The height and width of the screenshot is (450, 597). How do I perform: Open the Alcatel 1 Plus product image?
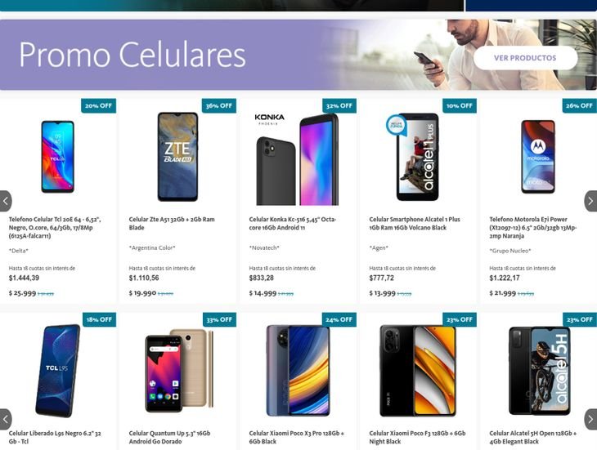point(415,157)
